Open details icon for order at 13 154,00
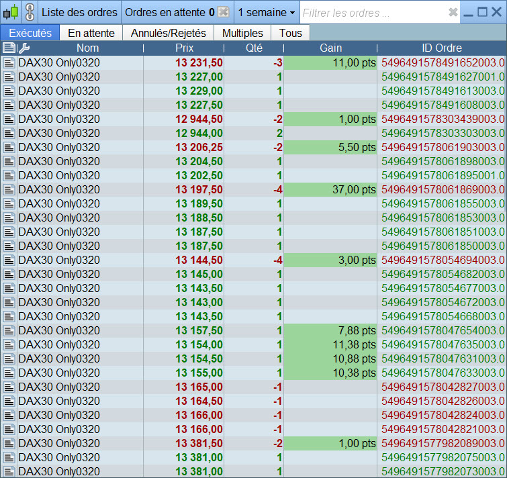Screen dimensions: 507x478 pyautogui.click(x=9, y=344)
